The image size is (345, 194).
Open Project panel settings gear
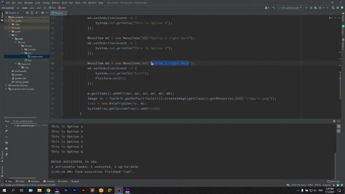tap(43, 13)
